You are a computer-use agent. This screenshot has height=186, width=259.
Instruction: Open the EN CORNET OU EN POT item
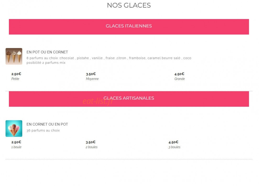47,124
